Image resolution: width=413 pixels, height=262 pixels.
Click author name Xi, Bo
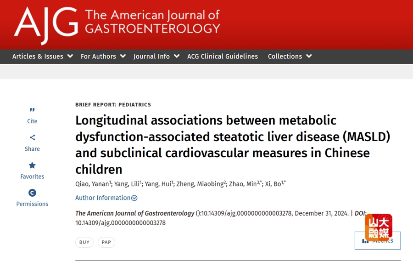(x=273, y=184)
